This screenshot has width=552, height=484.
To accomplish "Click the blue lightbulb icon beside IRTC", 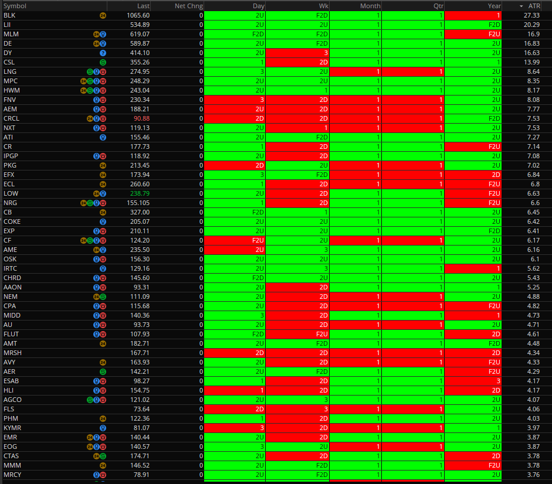I will pos(103,269).
